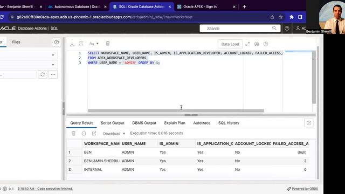Image resolution: width=345 pixels, height=194 pixels.
Task: Click the Database Actions header link
Action: pos(32,29)
